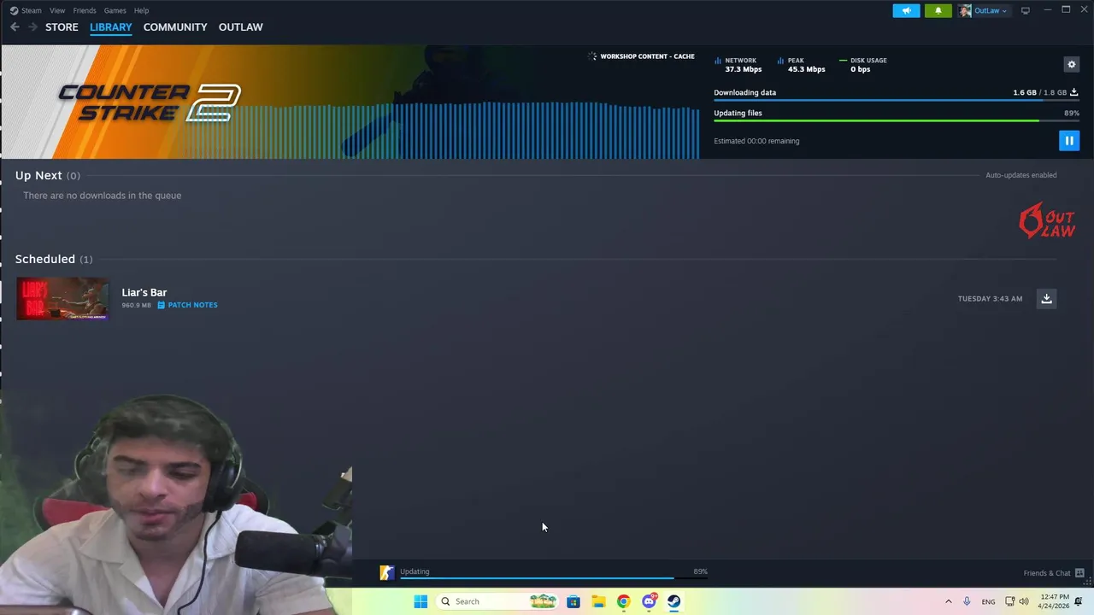Screen dimensions: 1094x615
Task: Go to the STORE tab
Action: tap(62, 27)
